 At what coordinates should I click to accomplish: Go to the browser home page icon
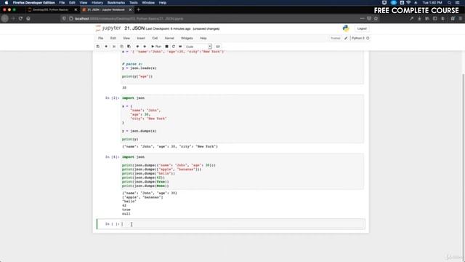28,18
